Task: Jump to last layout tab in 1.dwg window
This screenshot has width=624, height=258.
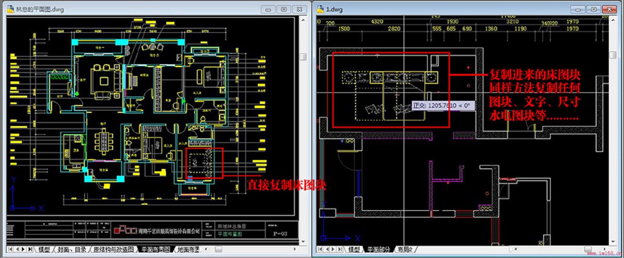Action: [x=340, y=249]
